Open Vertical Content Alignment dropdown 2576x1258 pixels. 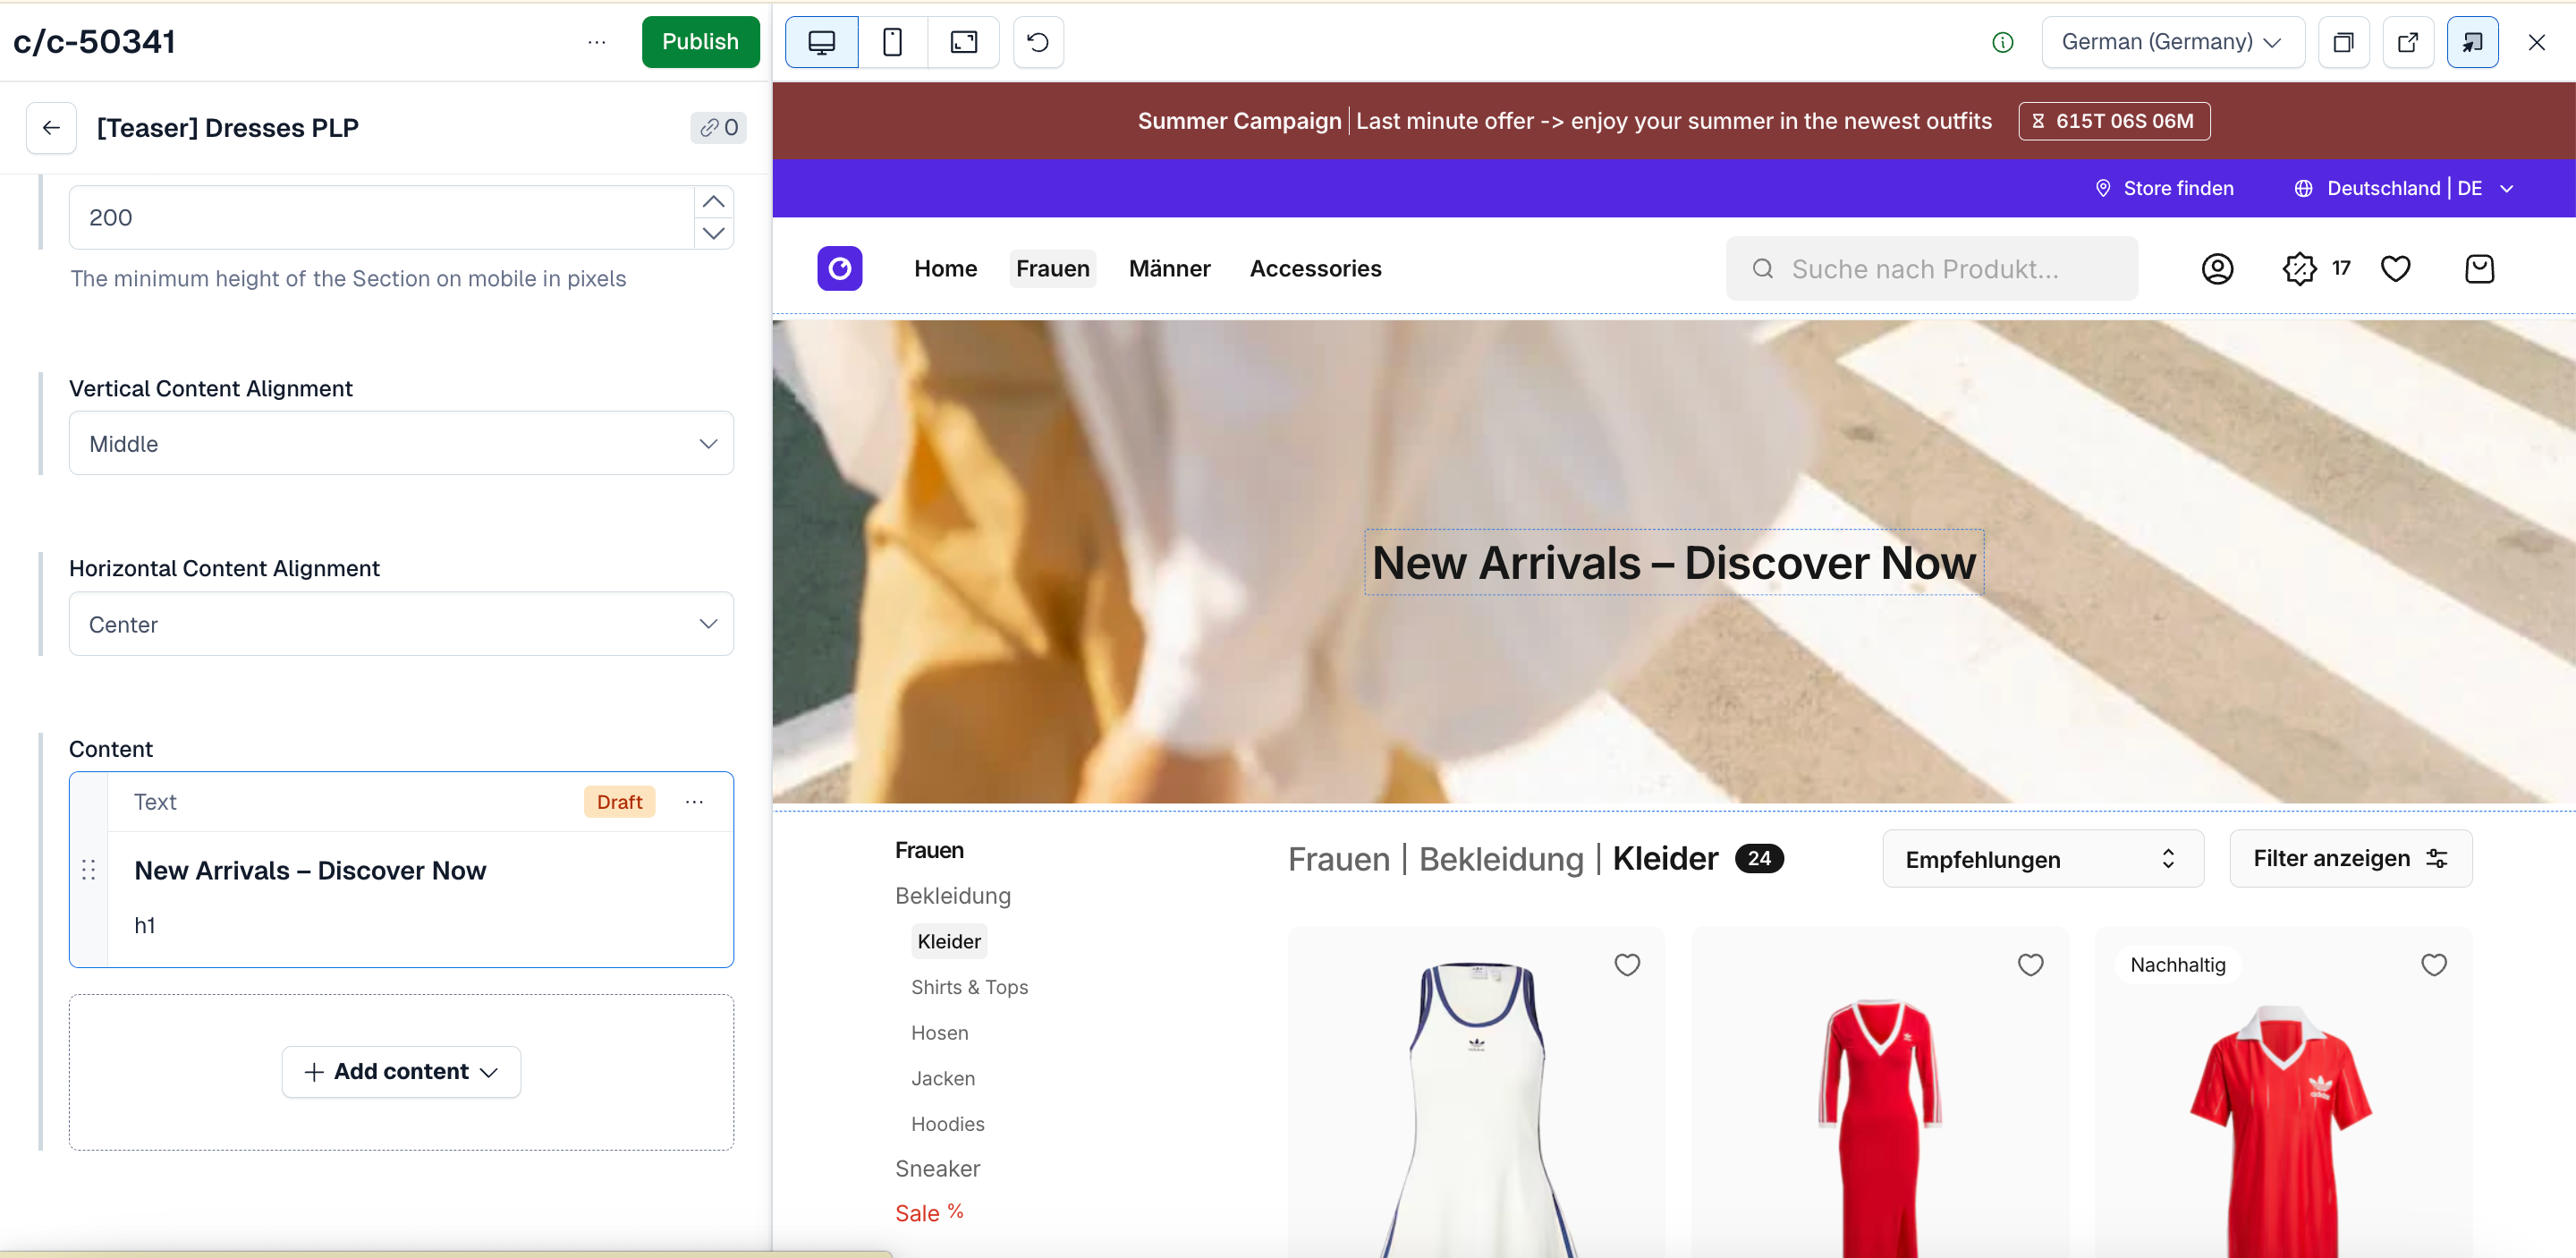click(x=401, y=443)
